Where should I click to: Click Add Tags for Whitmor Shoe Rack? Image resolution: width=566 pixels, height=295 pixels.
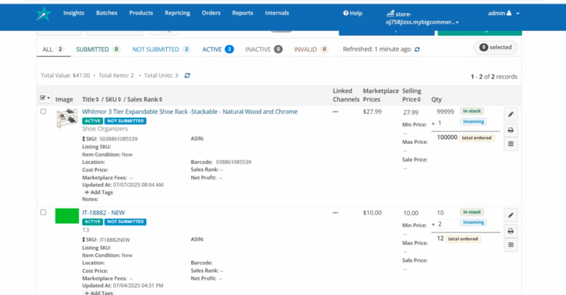98,192
